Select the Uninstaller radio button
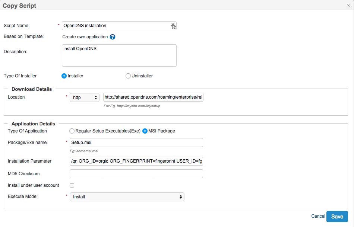Viewport: 354px width, 227px height. pos(128,76)
